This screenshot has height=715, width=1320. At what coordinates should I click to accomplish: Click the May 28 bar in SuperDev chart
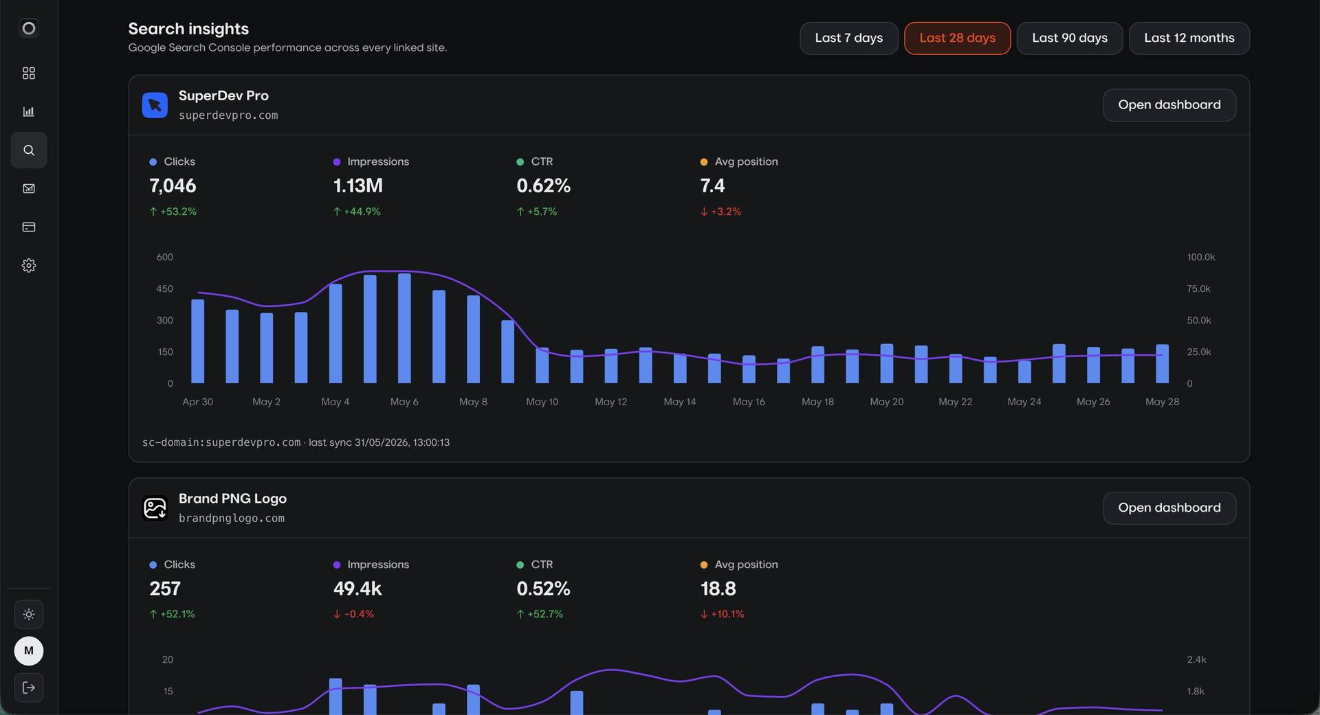1162,364
